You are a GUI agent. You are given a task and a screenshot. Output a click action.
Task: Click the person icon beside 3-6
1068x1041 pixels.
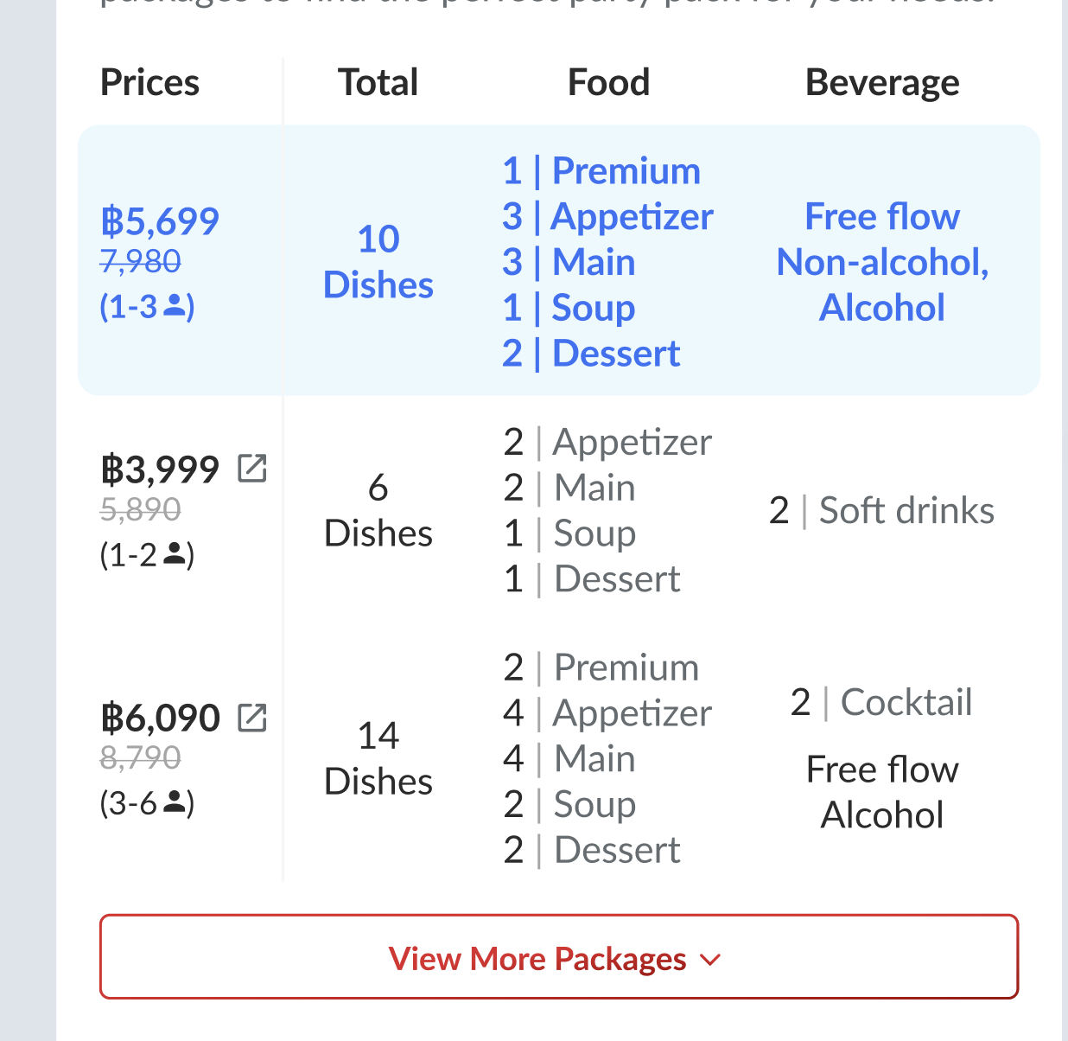175,802
